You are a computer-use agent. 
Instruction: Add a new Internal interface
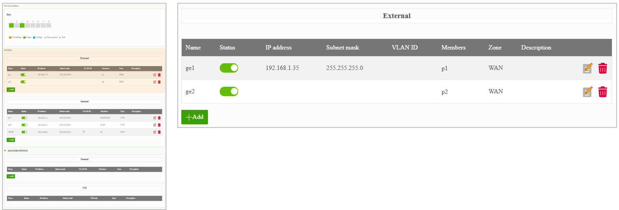coord(11,140)
